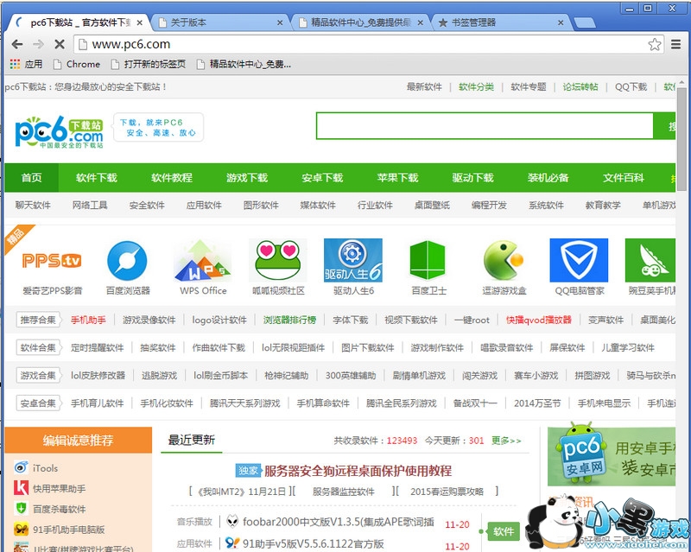The height and width of the screenshot is (552, 691).
Task: Open 《我叫MT2》11月21日 link
Action: [241, 492]
